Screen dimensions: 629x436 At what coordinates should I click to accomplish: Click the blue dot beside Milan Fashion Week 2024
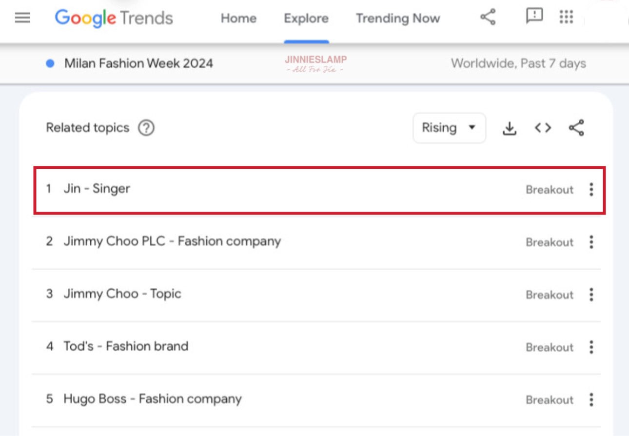(x=49, y=63)
